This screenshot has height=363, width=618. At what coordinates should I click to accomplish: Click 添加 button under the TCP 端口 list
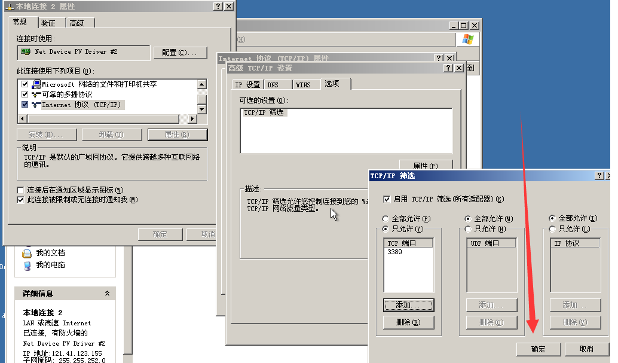(x=408, y=305)
